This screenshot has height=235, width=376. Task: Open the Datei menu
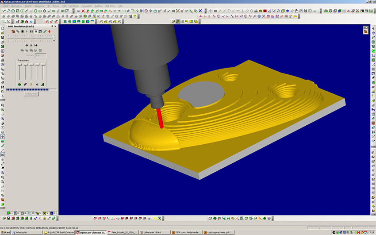[6, 6]
